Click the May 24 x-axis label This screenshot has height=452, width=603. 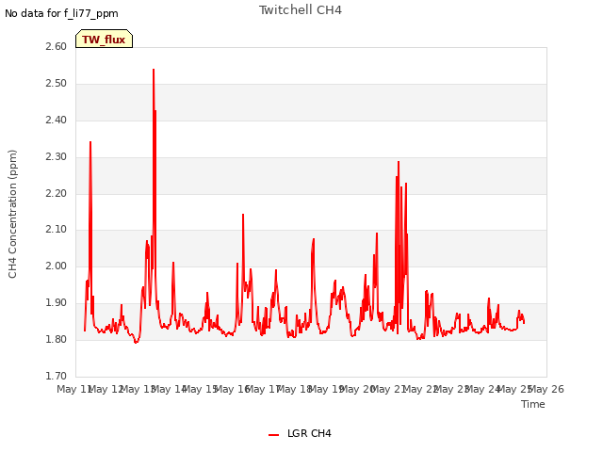pos(483,389)
